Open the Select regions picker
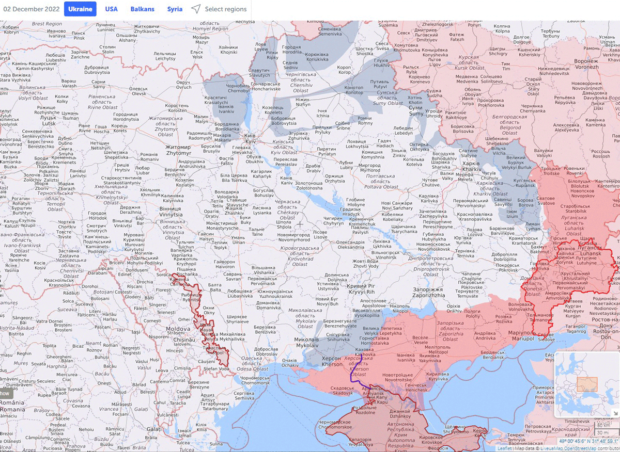This screenshot has height=452, width=620. tap(219, 9)
